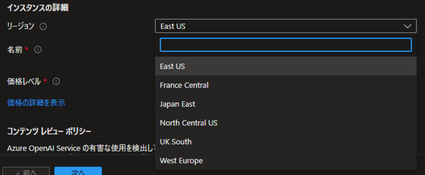Click the リージョン field label
The image size is (425, 175).
[x=21, y=26]
